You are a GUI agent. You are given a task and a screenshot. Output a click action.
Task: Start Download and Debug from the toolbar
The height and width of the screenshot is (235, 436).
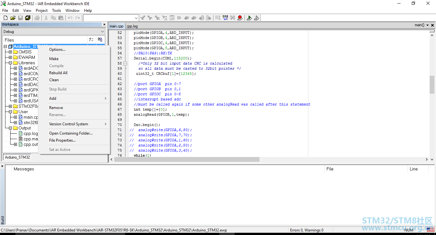tap(249, 18)
